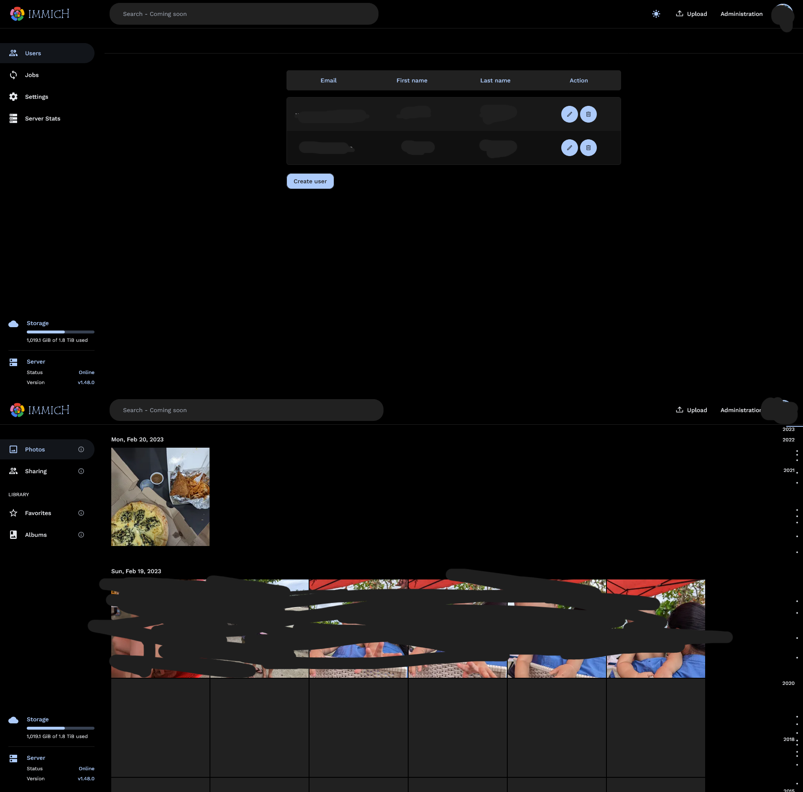The width and height of the screenshot is (803, 792).
Task: Open the Settings section in sidebar
Action: (x=36, y=97)
